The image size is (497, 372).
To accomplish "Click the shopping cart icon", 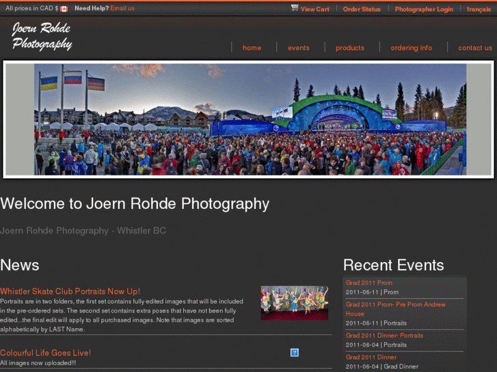I will click(295, 8).
